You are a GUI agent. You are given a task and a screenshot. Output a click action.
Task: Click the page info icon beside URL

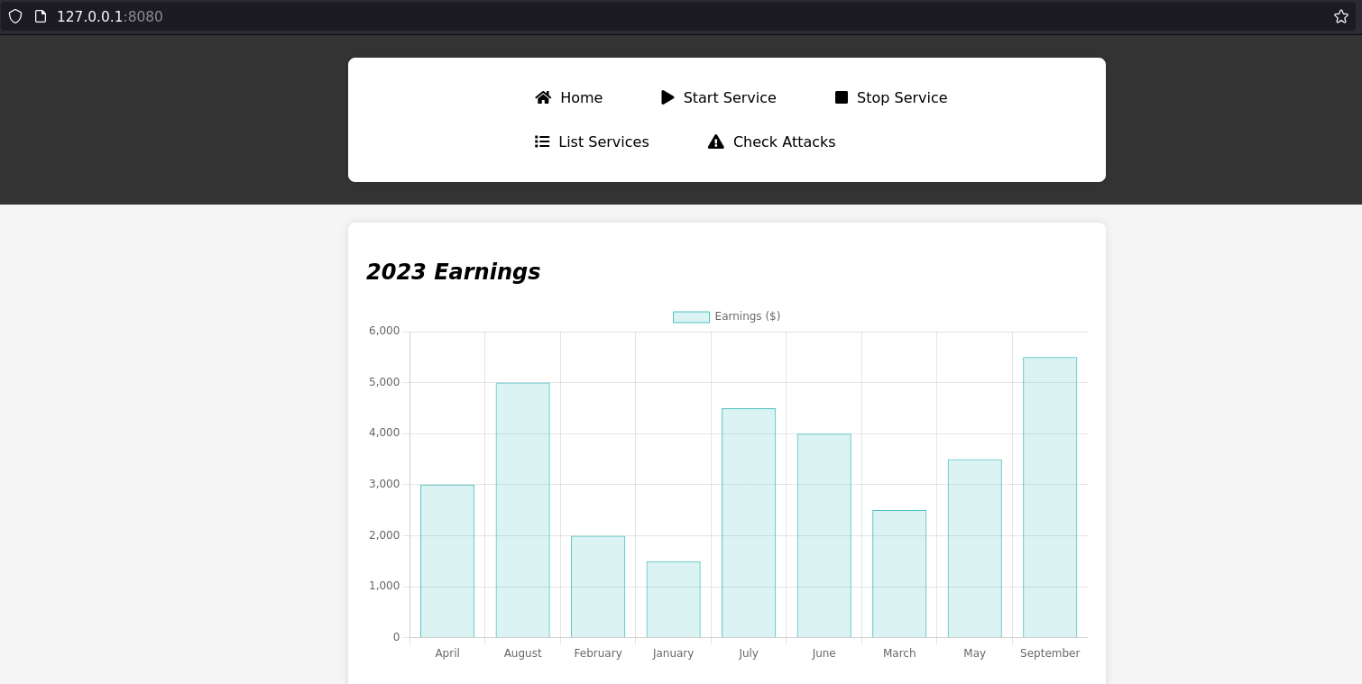point(41,16)
